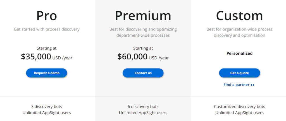Click the "6 discovery bots" feature text
286x121 pixels.
[x=143, y=107]
